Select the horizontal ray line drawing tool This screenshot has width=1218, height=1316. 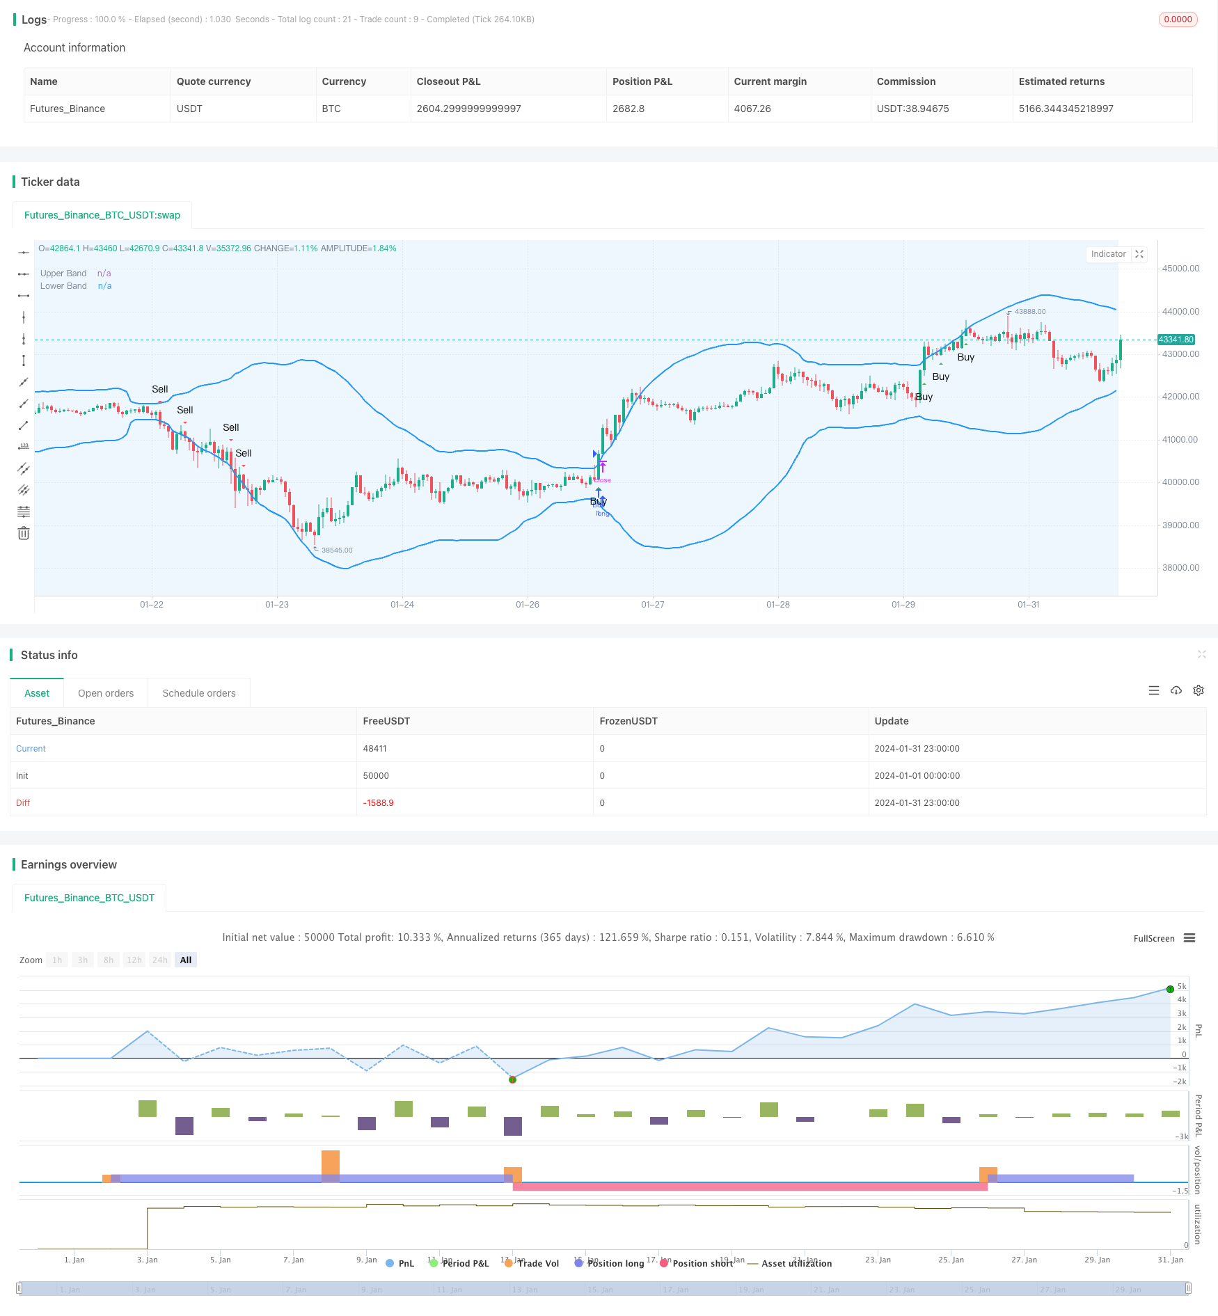tap(24, 274)
